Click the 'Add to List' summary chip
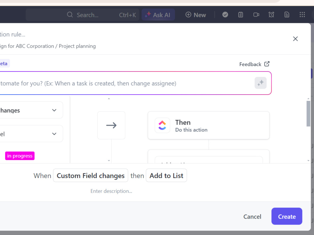This screenshot has height=235, width=314. 166,175
